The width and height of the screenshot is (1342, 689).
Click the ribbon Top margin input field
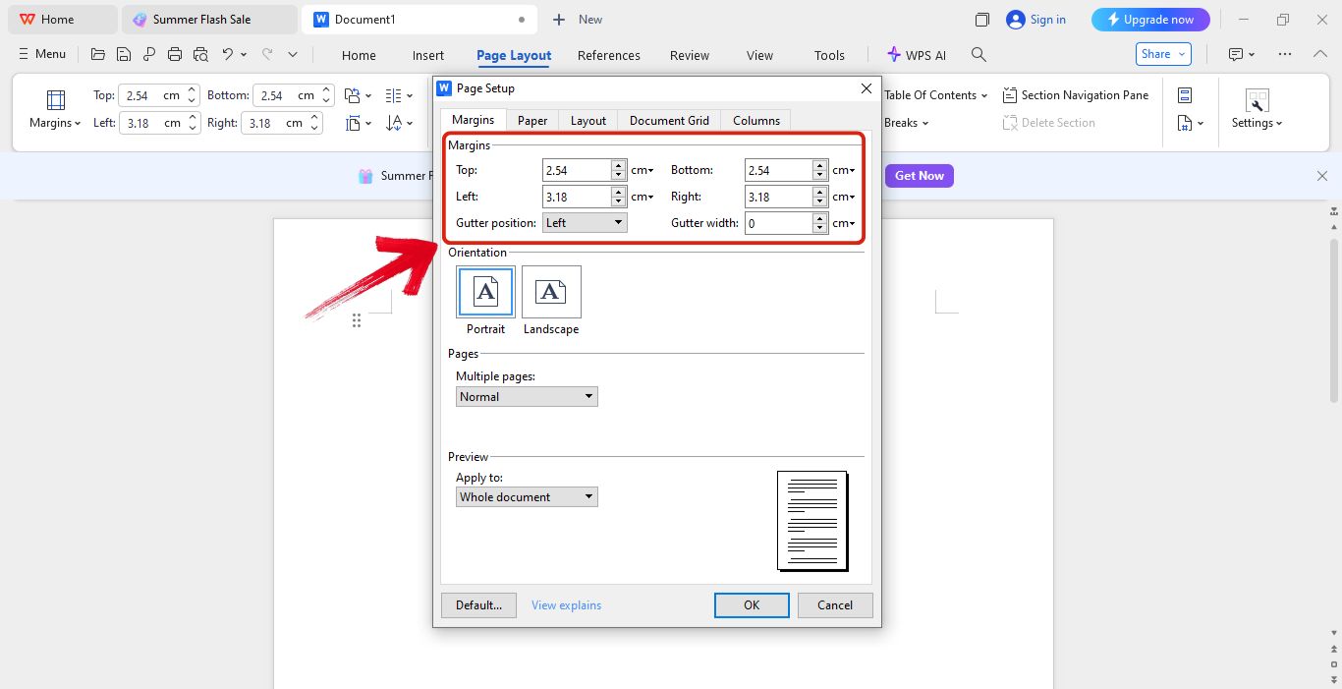pos(149,95)
